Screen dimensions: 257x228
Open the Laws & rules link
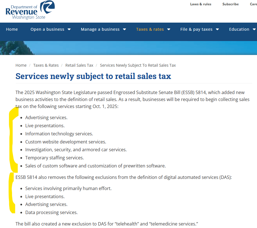click(201, 4)
